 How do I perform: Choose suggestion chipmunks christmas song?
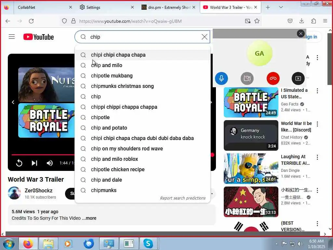tap(142, 86)
